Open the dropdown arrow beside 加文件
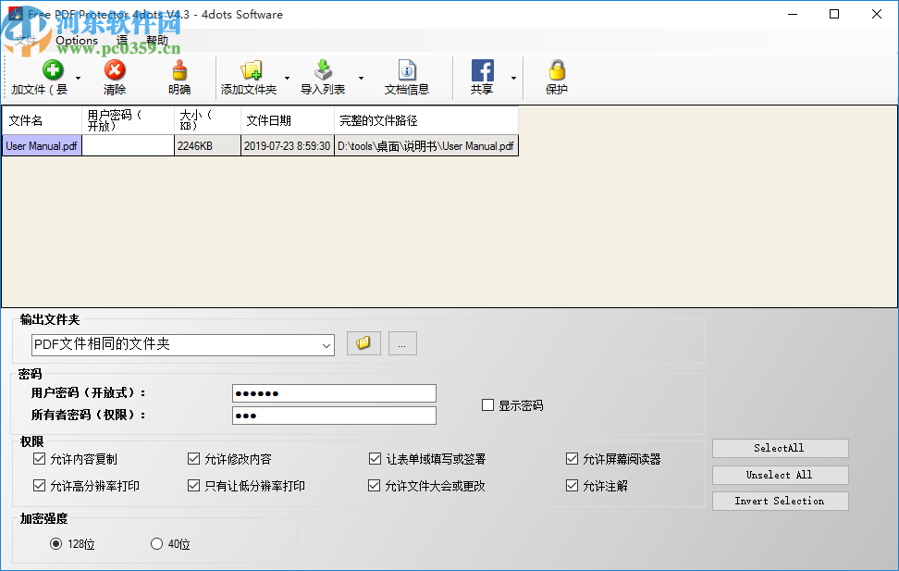Image resolution: width=899 pixels, height=571 pixels. coord(77,76)
